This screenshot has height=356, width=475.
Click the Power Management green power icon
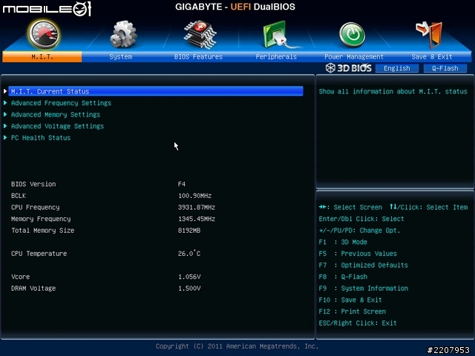point(352,35)
